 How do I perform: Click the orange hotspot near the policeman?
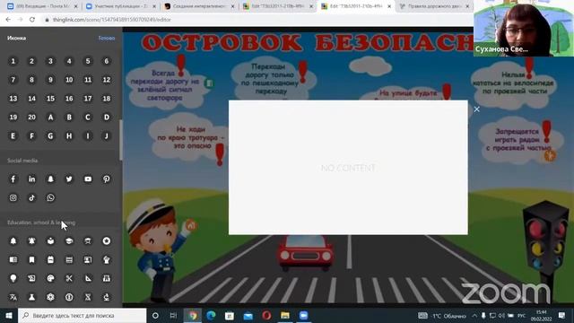click(x=191, y=225)
